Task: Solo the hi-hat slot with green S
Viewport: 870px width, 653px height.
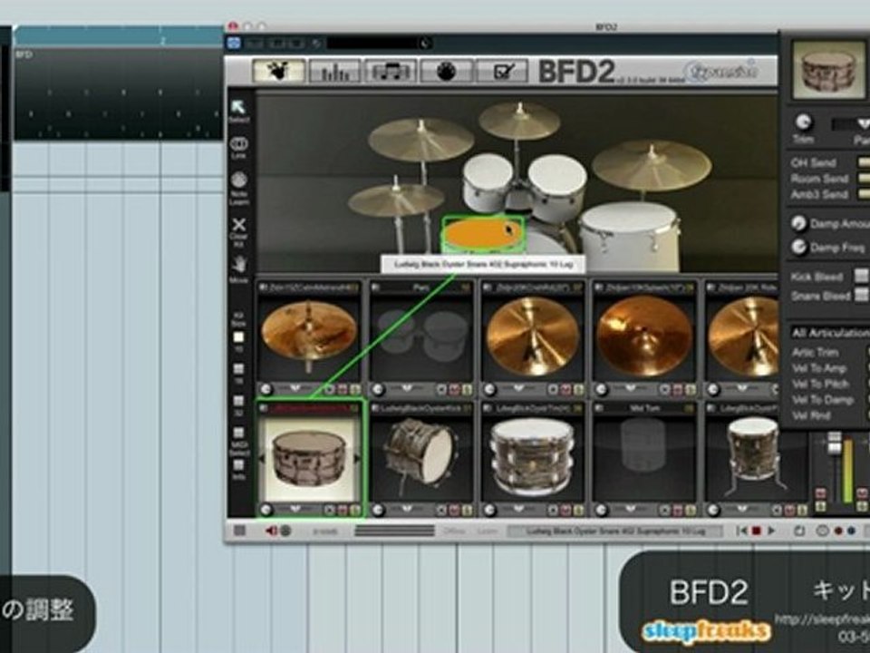Action: pyautogui.click(x=355, y=389)
